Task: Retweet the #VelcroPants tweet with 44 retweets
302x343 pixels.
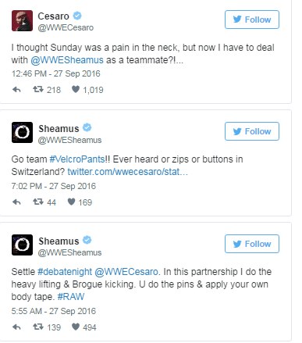Action: 38,202
